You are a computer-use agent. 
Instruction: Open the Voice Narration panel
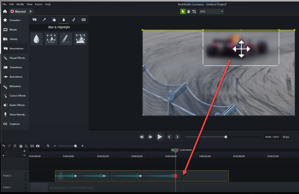point(15,115)
